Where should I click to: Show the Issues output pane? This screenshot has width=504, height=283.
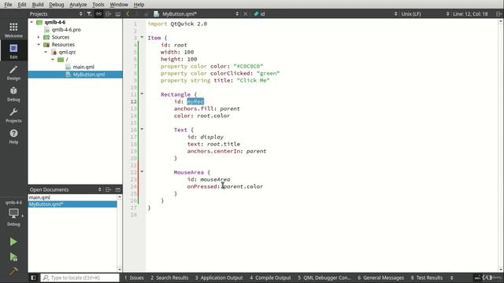(134, 277)
